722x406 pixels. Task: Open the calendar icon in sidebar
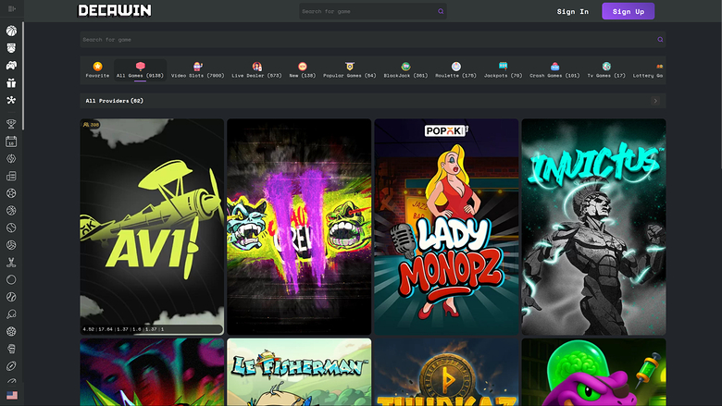click(x=11, y=141)
